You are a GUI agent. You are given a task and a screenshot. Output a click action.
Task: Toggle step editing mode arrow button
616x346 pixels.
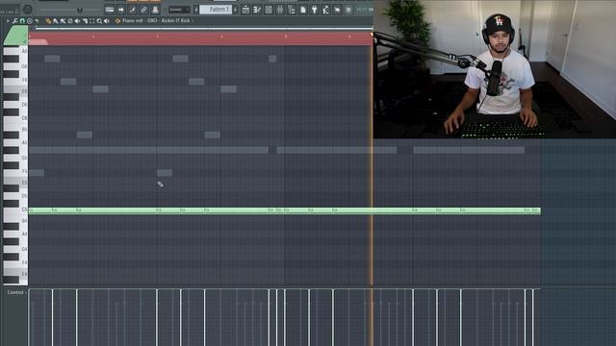[x=121, y=10]
